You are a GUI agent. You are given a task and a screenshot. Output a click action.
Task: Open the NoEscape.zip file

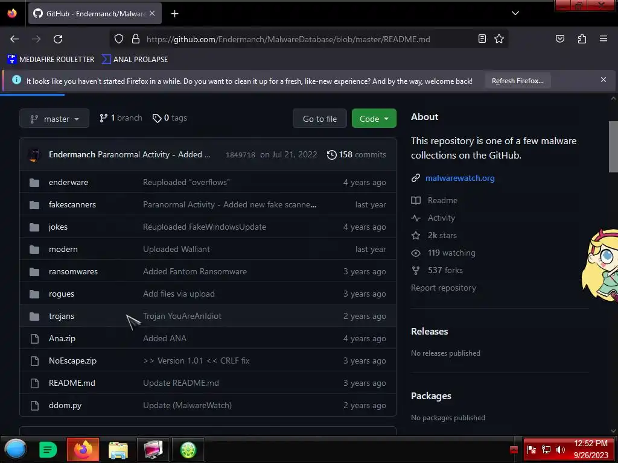(72, 361)
